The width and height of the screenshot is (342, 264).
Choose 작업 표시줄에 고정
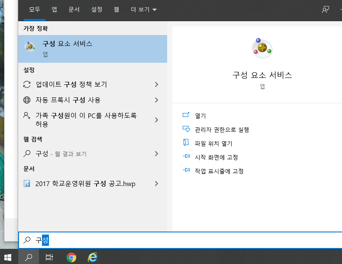[x=219, y=171]
